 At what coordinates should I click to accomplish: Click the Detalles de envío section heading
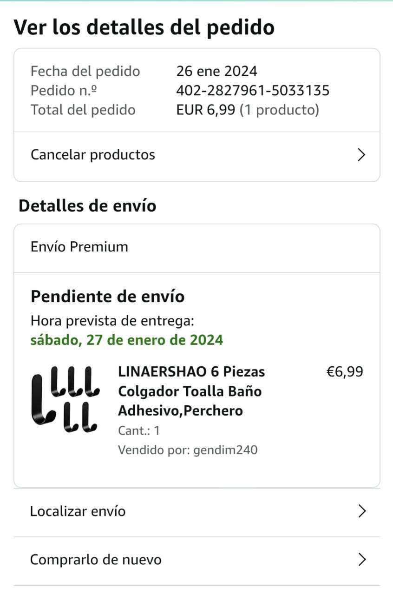point(87,205)
